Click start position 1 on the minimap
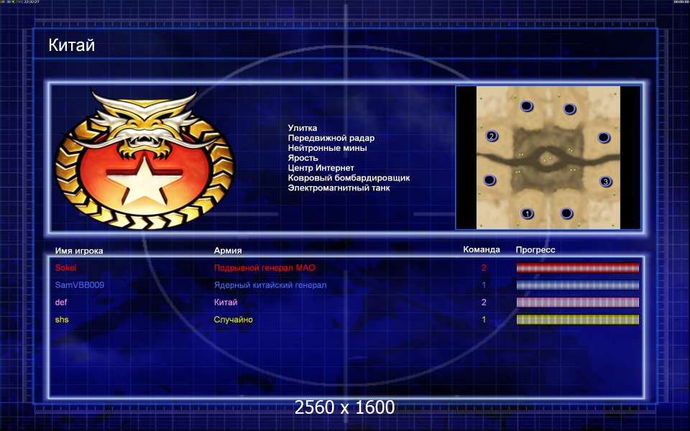Screen dimensions: 690x431 527,214
